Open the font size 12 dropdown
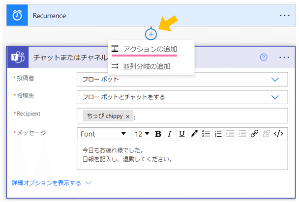Image resolution: width=299 pixels, height=202 pixels. click(x=142, y=134)
